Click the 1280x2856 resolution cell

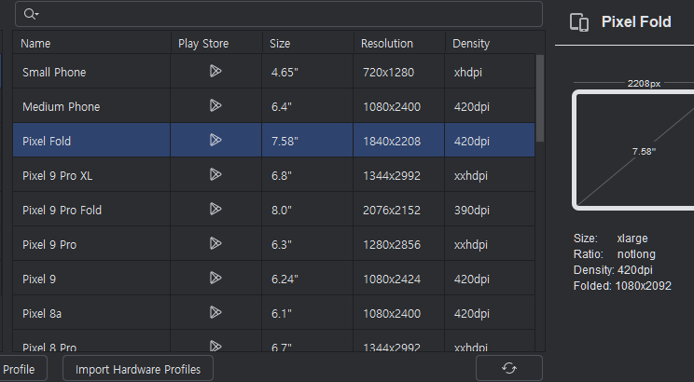[x=399, y=244]
